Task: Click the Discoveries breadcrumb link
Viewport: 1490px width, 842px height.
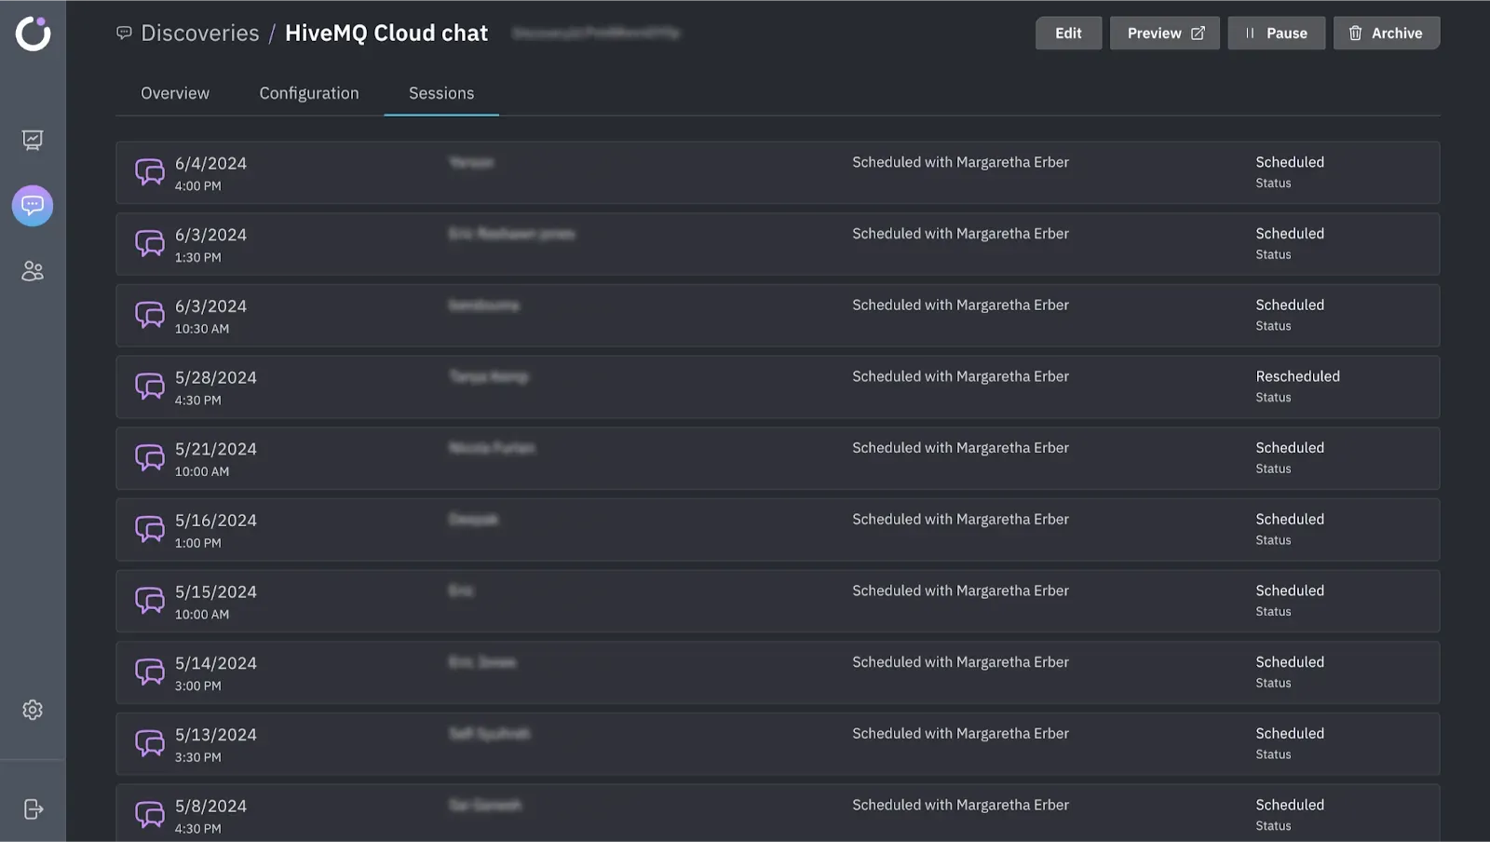Action: 199,33
